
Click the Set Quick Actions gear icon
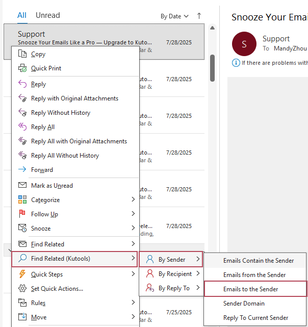(22, 288)
